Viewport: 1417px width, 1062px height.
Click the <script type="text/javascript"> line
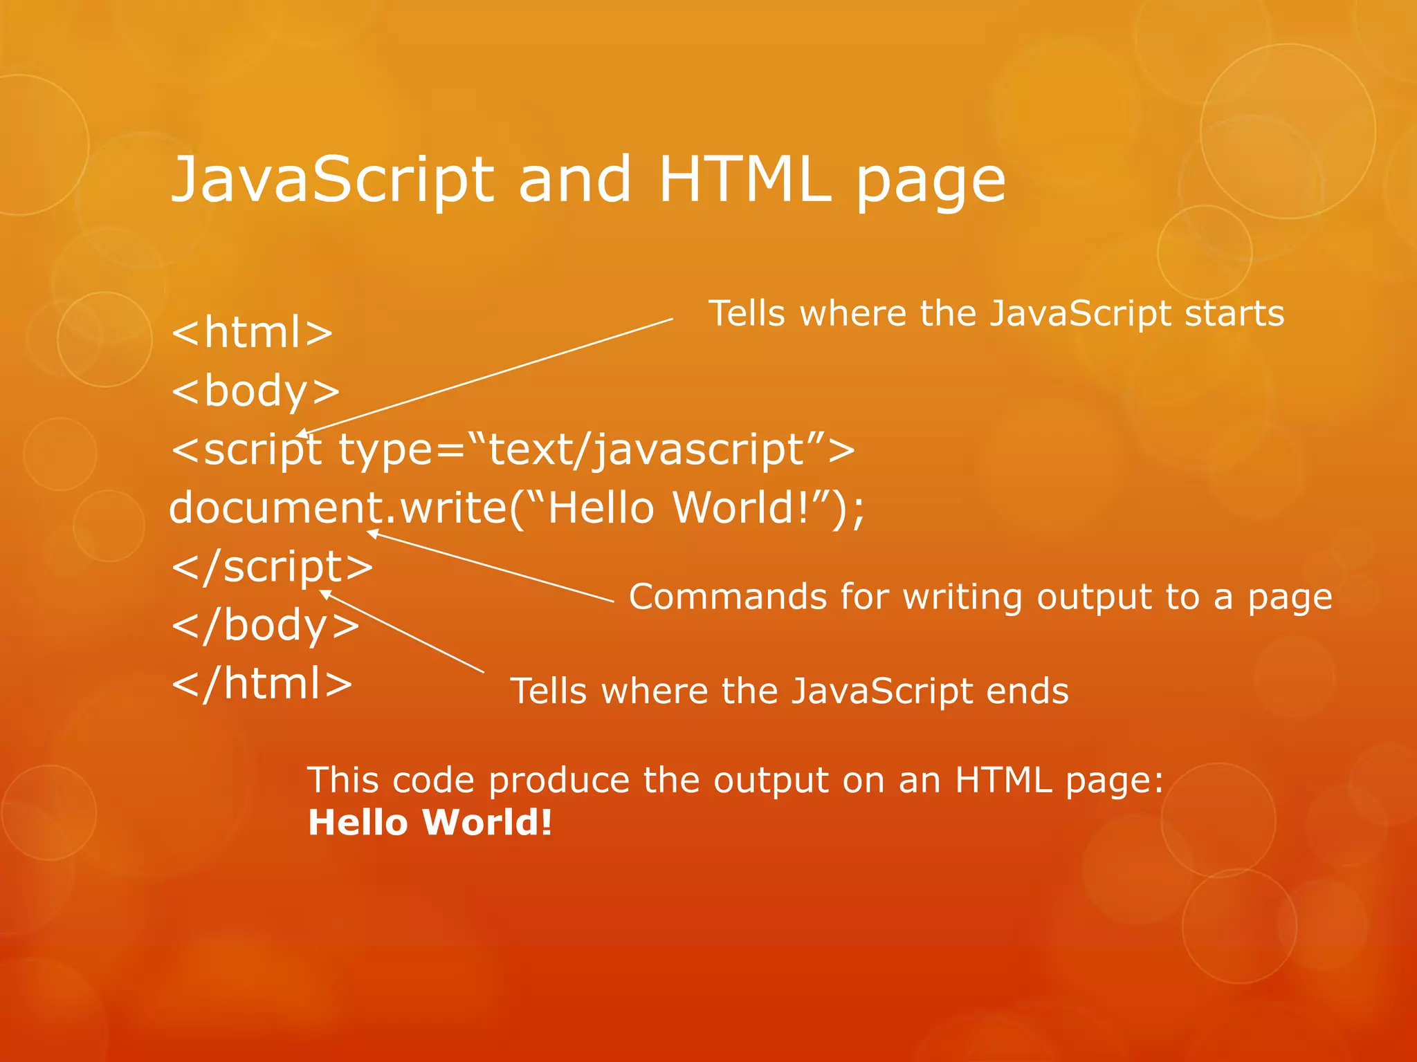[513, 450]
